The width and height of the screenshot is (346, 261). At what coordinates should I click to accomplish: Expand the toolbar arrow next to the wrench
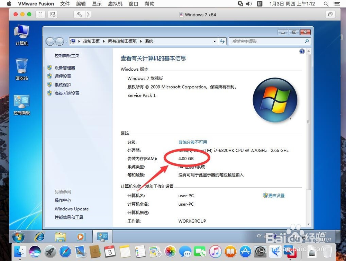coord(88,14)
